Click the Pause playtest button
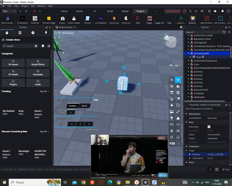 [26, 11]
